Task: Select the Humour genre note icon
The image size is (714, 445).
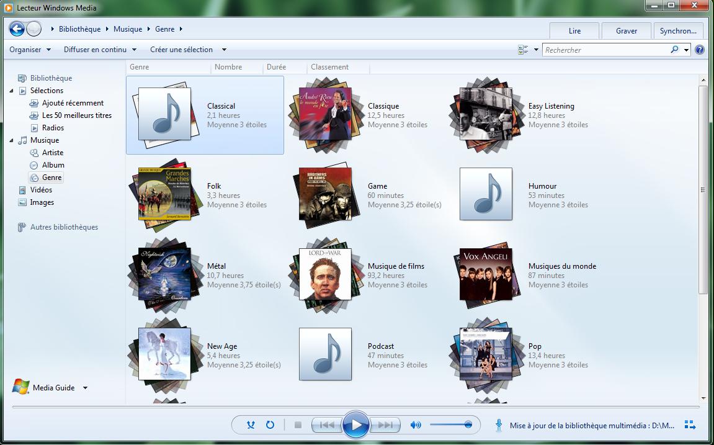Action: pyautogui.click(x=486, y=194)
